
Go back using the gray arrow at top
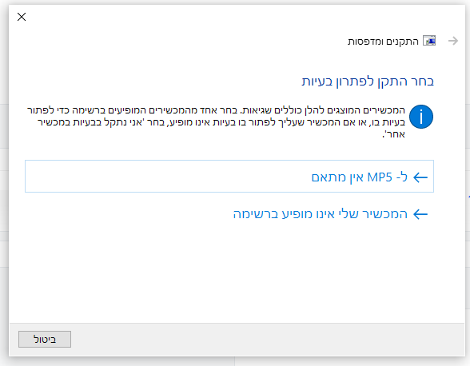[453, 41]
